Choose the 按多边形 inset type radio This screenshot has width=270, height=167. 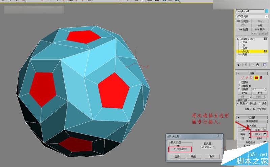tap(175, 149)
